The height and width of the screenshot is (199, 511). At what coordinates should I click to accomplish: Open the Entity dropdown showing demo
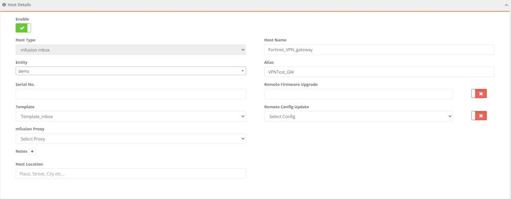tap(131, 71)
